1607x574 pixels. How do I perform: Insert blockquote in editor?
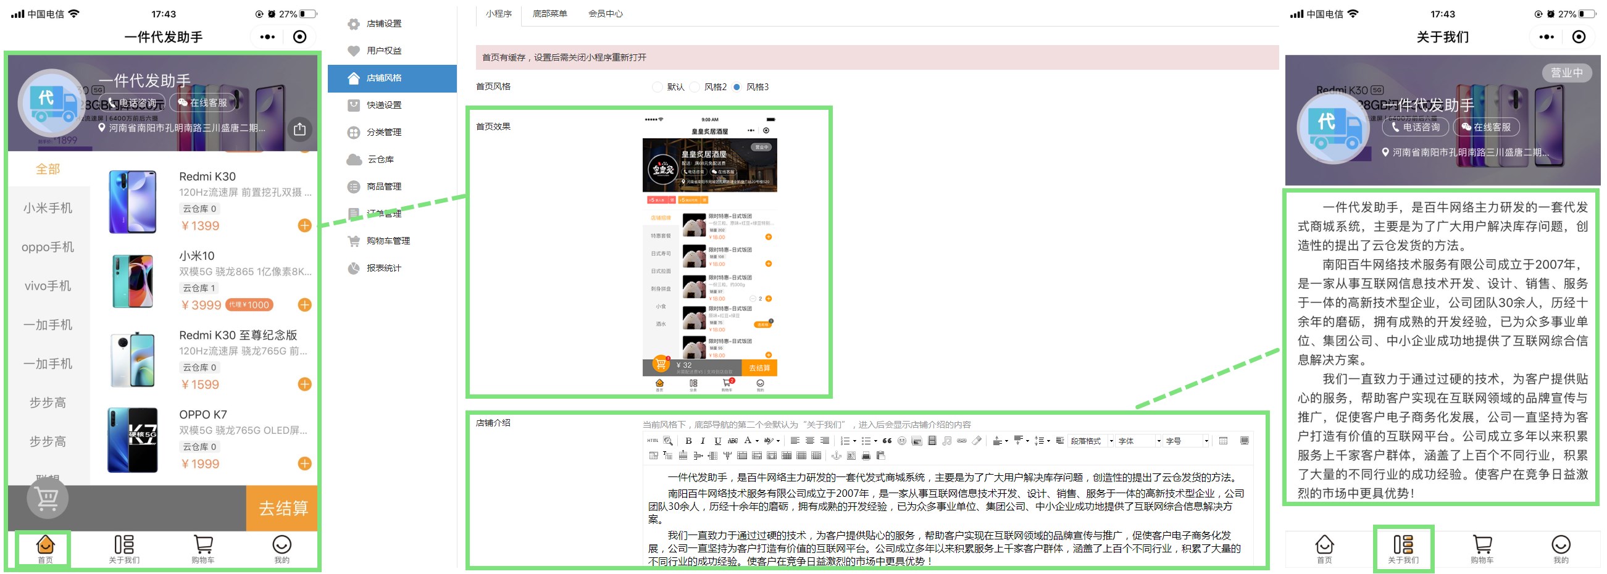(887, 441)
